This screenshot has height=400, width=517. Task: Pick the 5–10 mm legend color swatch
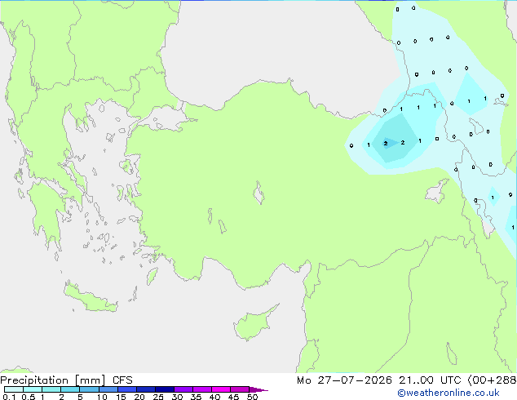click(x=89, y=389)
